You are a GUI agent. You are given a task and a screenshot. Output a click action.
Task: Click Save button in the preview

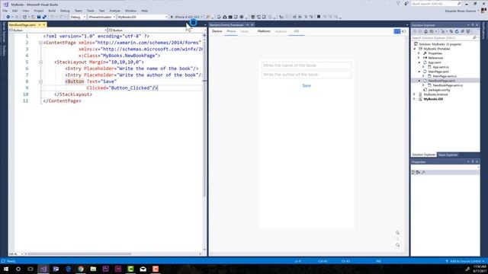point(307,86)
